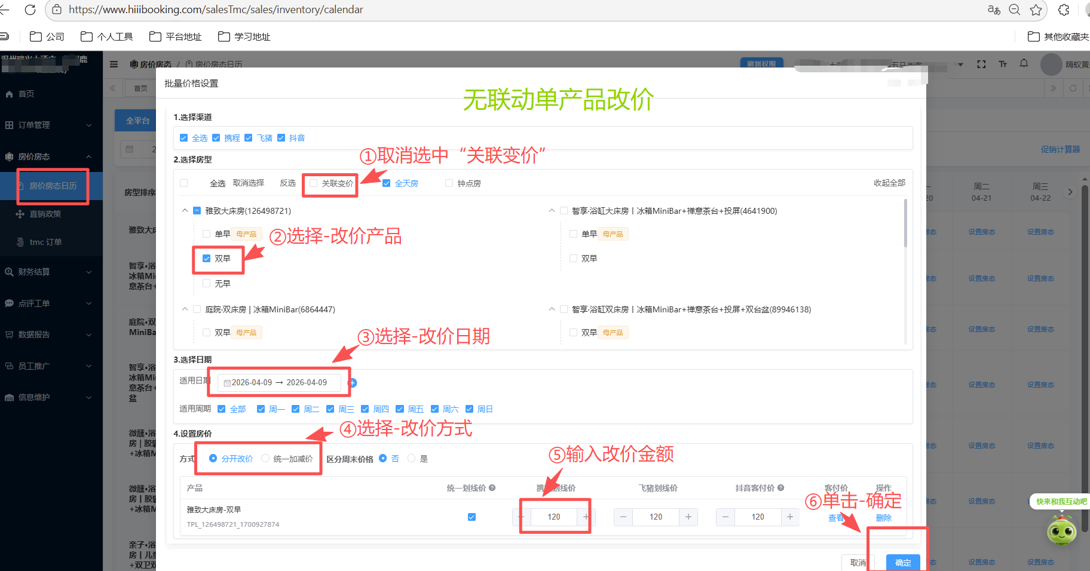This screenshot has height=571, width=1090.
Task: Increase 携程划线价 with the plus stepper
Action: coord(586,517)
